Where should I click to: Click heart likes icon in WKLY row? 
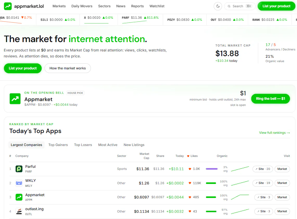tap(190, 183)
